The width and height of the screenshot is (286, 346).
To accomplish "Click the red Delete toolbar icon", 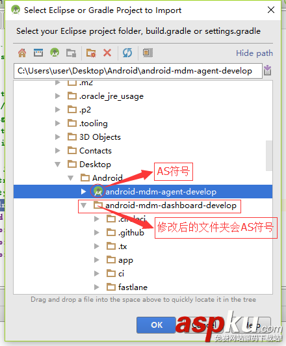I will click(107, 53).
